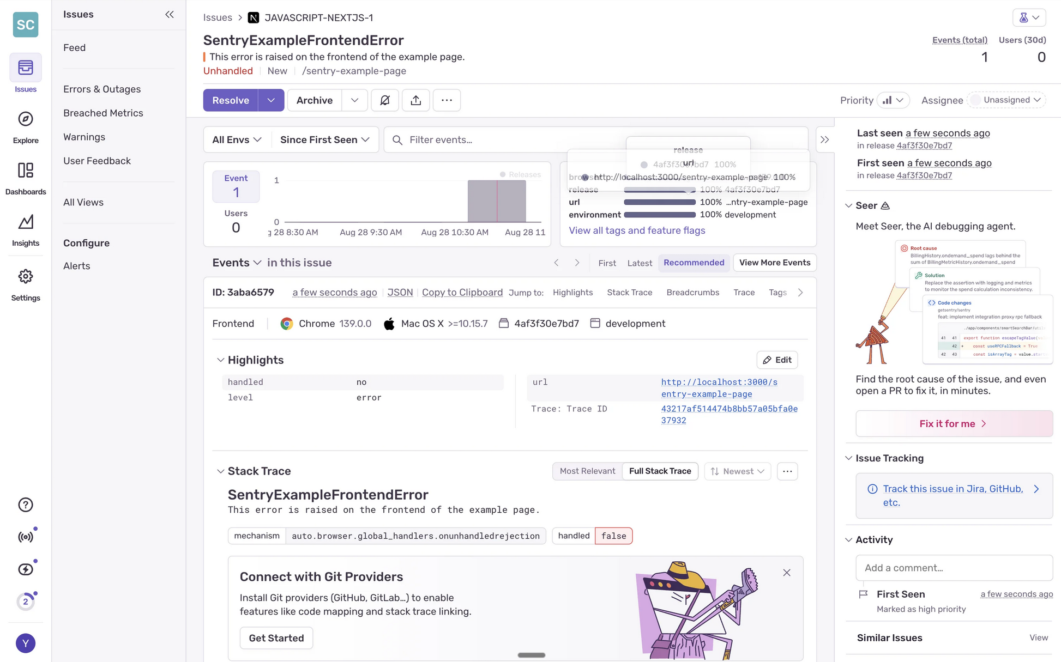Open the All Envs dropdown
The width and height of the screenshot is (1061, 662).
click(237, 140)
